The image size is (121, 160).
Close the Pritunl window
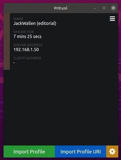click(113, 8)
